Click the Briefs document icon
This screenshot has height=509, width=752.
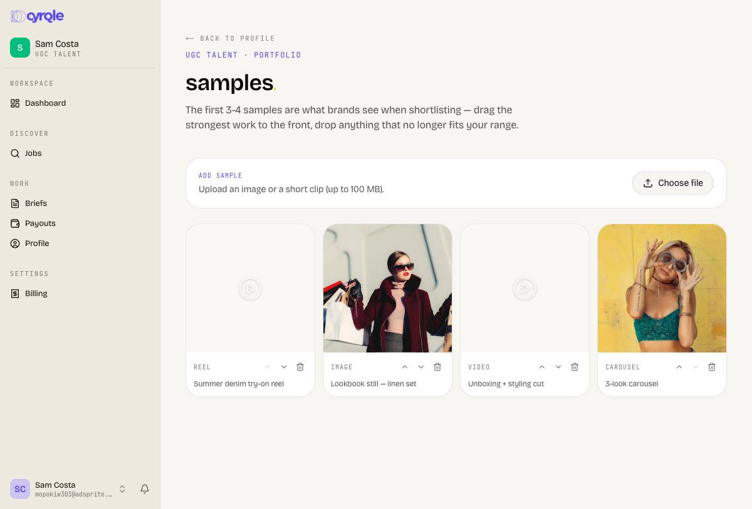tap(15, 203)
